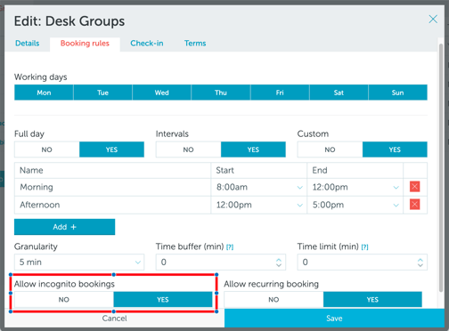Toggle Sun working day

pyautogui.click(x=397, y=93)
